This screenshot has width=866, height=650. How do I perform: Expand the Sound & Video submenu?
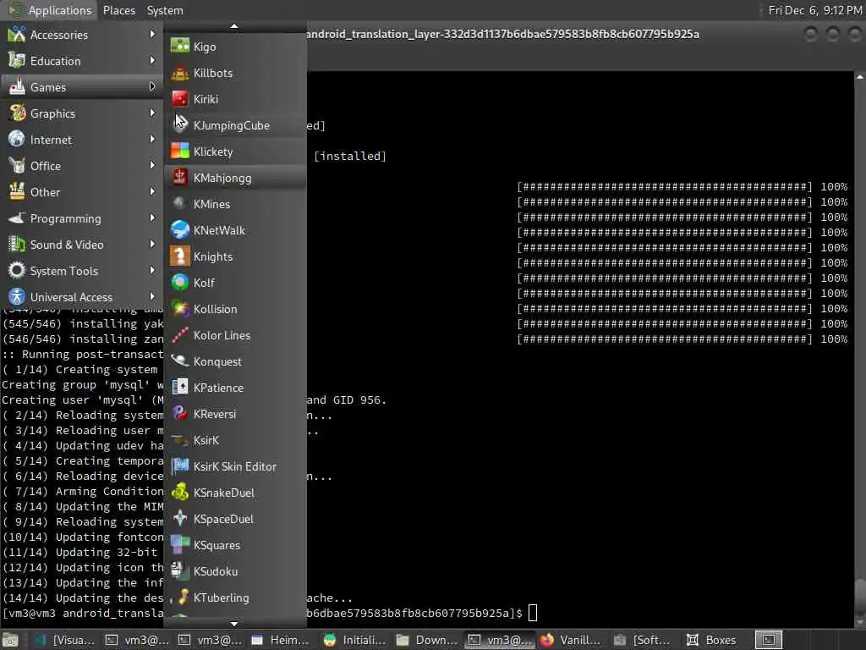pos(82,245)
